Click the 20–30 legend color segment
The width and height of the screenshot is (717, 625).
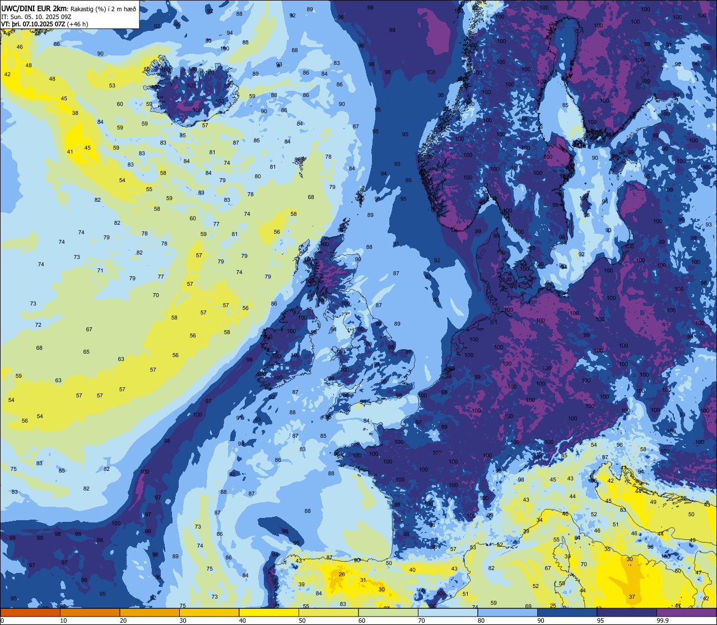(150, 612)
